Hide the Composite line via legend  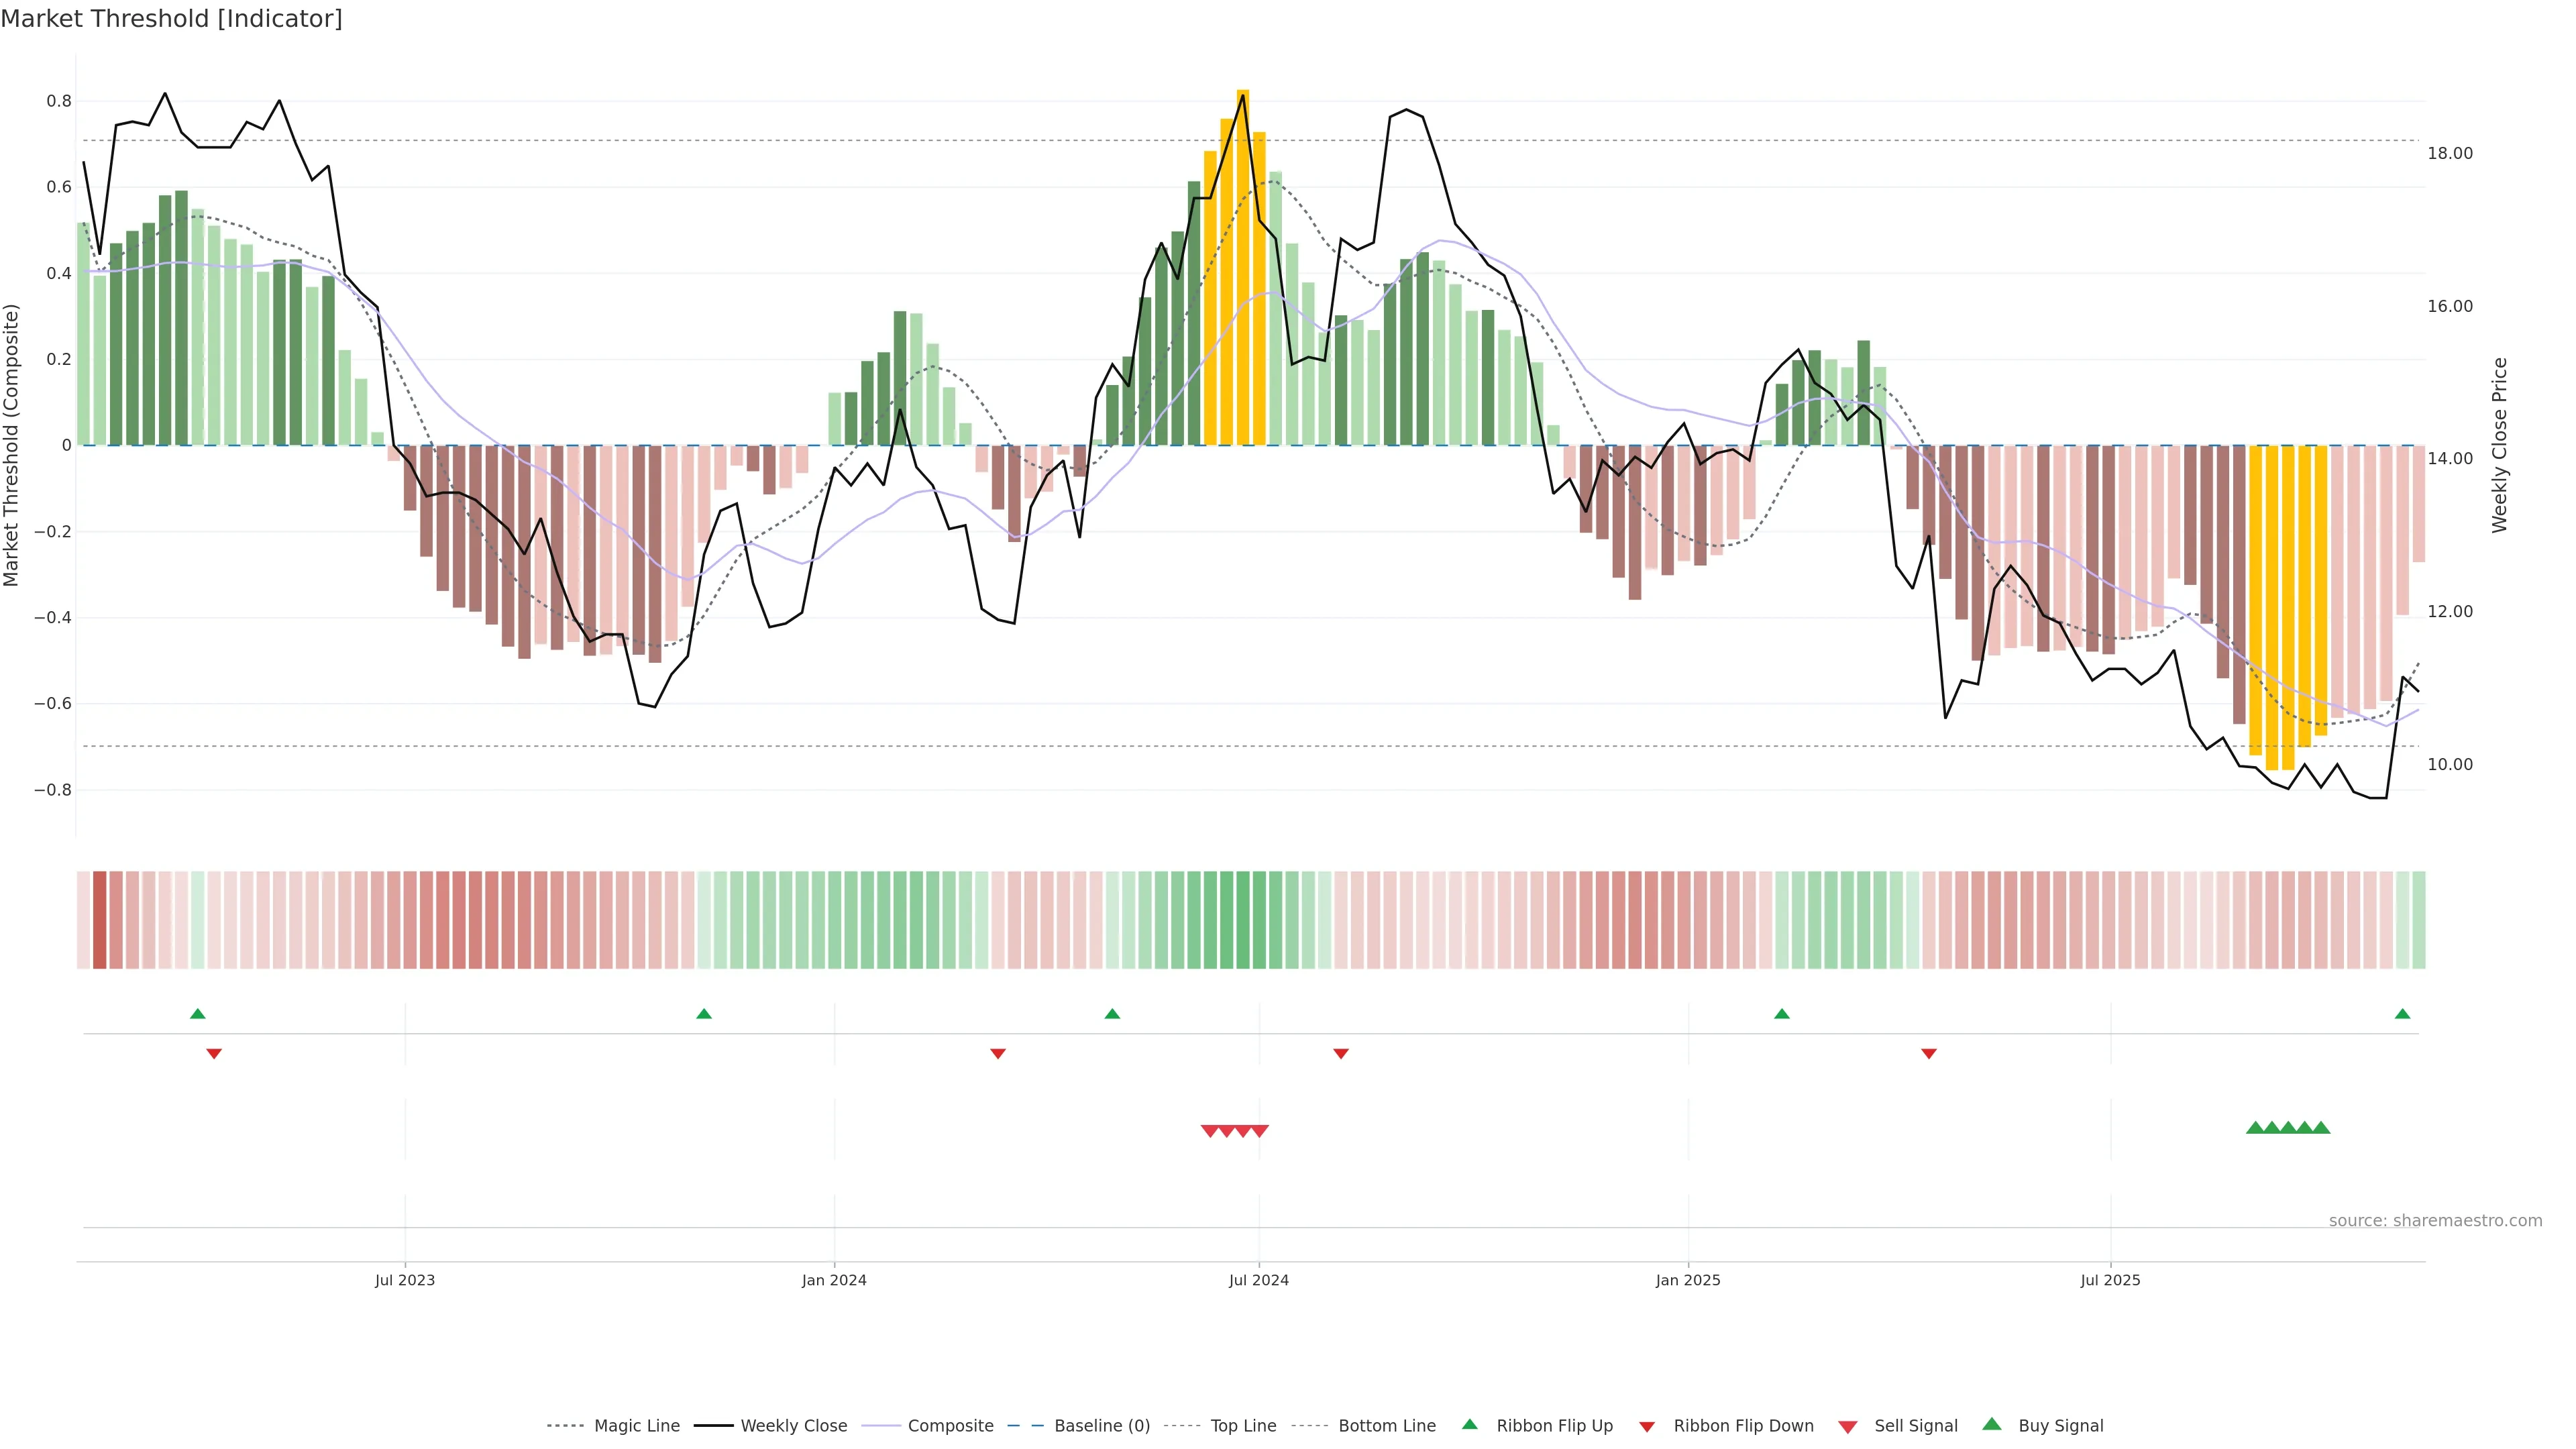click(x=950, y=1426)
